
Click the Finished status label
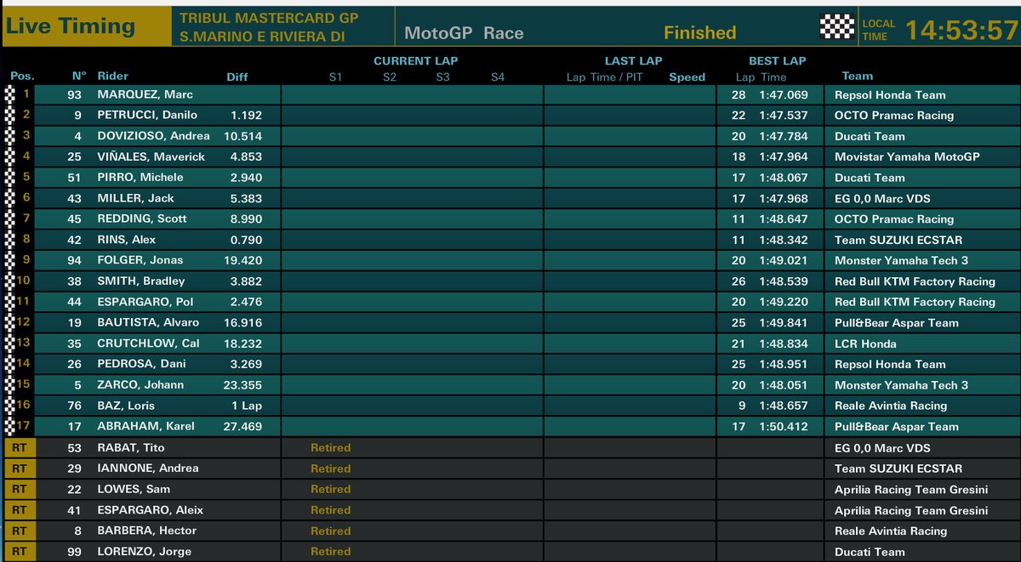pos(699,33)
